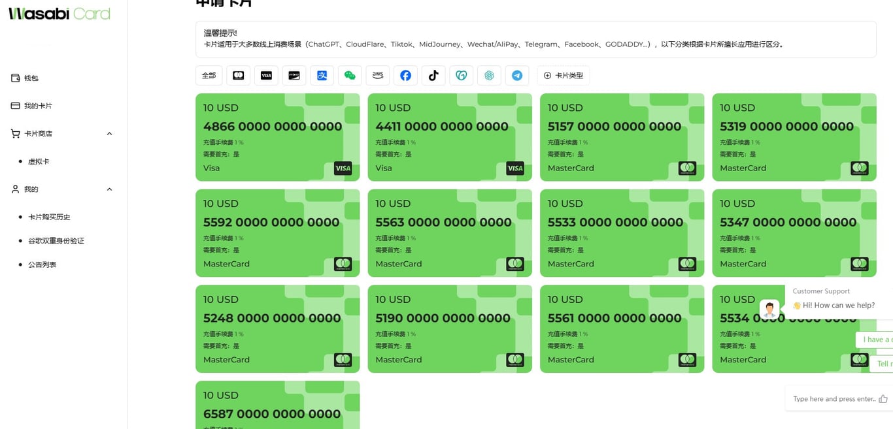Click the chat message input field
893x429 pixels.
tap(833, 399)
